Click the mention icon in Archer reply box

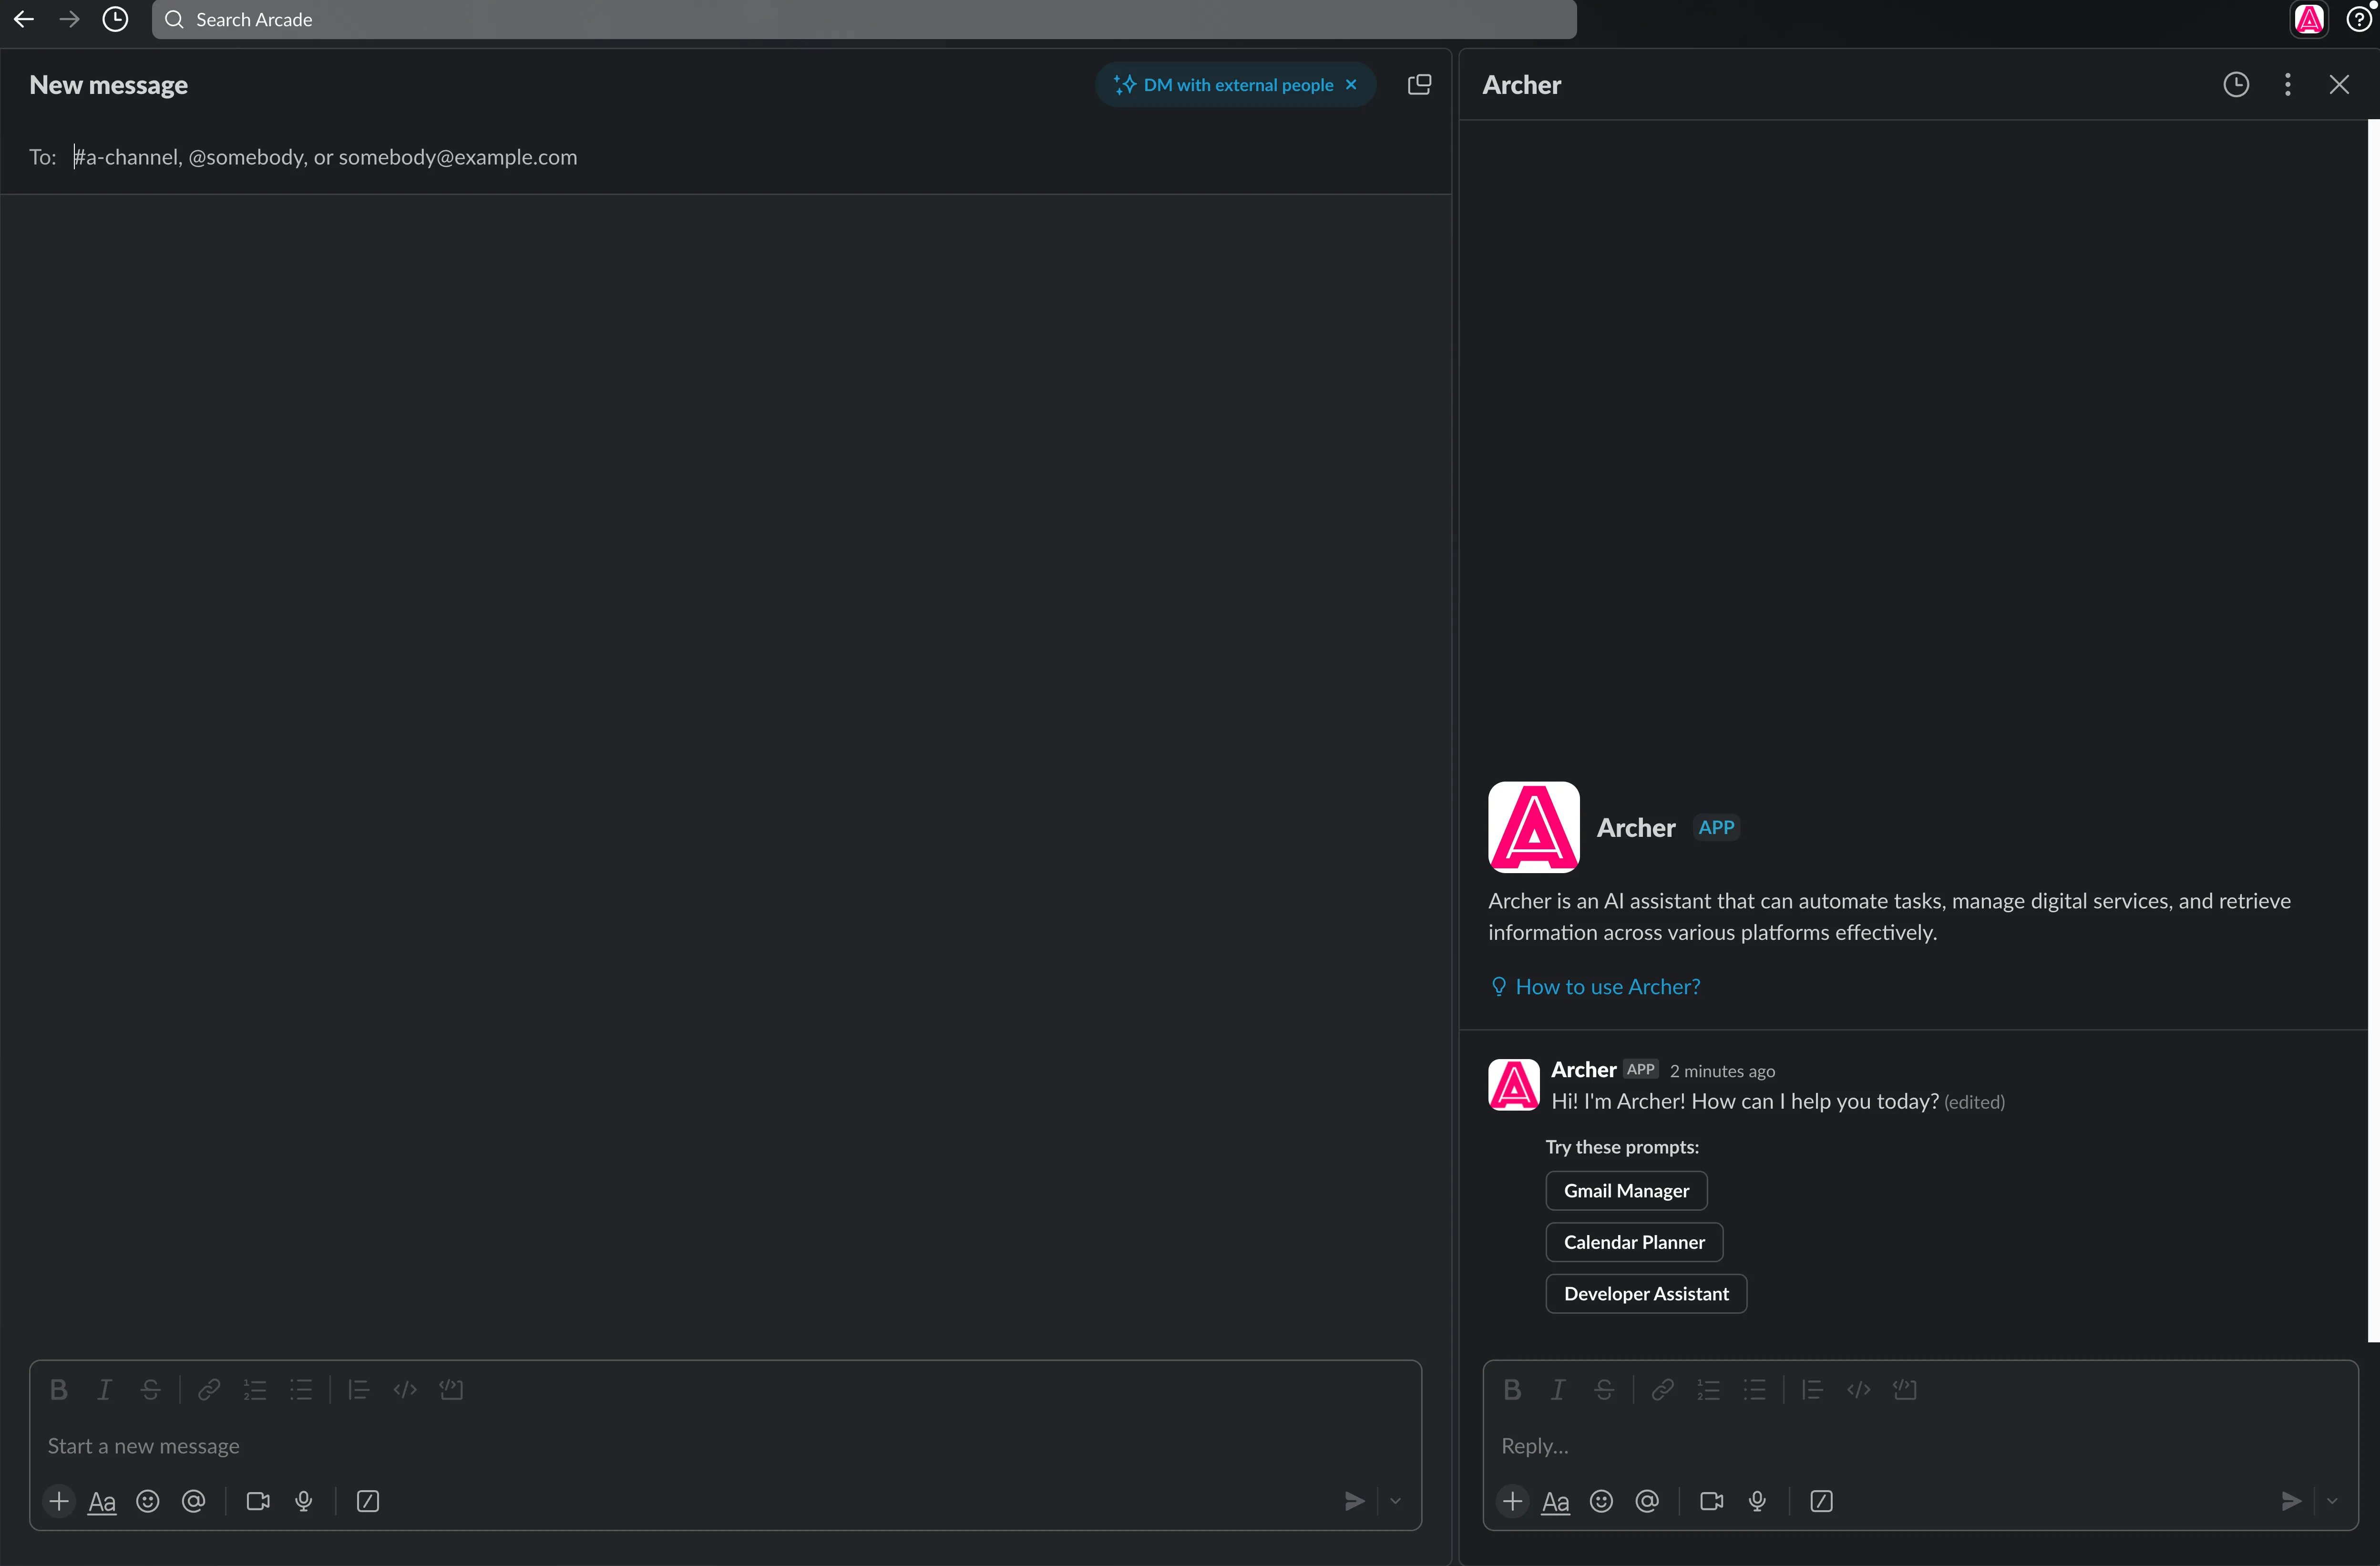point(1647,1501)
